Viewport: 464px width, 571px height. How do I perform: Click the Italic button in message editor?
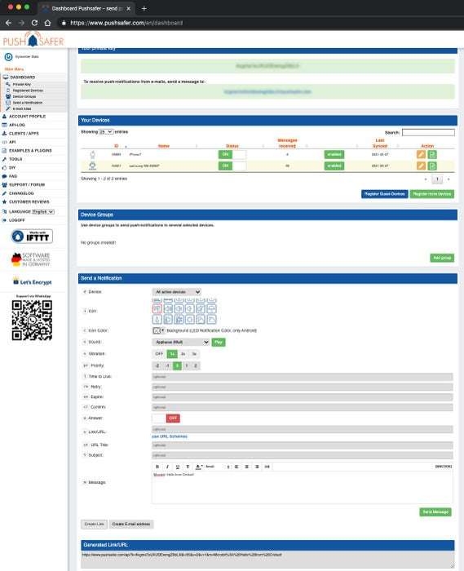point(167,467)
